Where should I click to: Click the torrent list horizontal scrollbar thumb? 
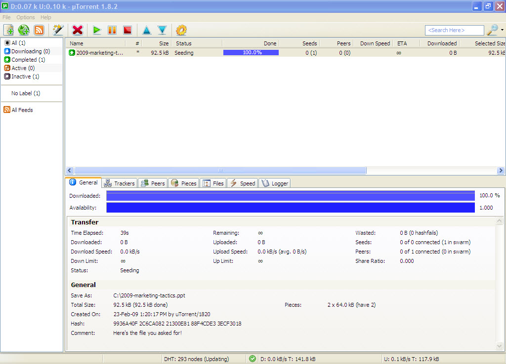click(220, 170)
